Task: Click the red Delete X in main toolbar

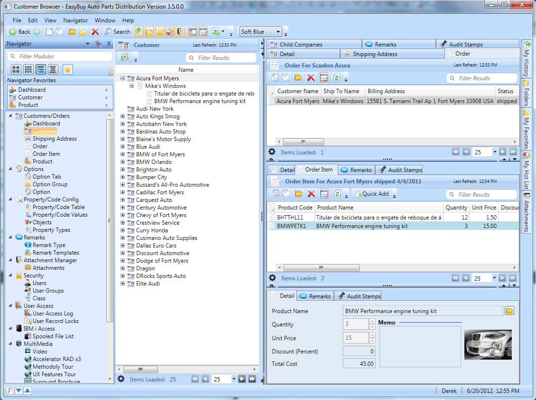Action: (95, 31)
